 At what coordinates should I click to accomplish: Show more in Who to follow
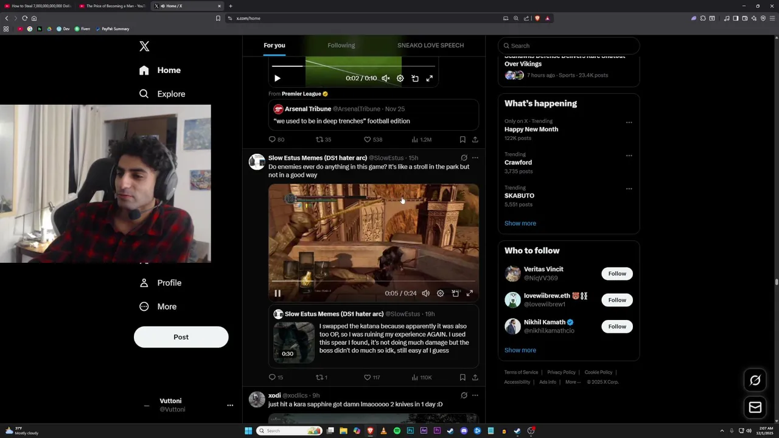click(520, 350)
